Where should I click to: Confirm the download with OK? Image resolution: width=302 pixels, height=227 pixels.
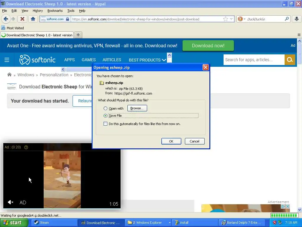(171, 141)
